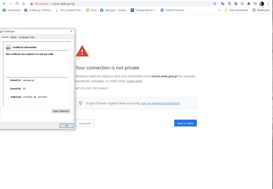Click the address bar URL mycar.aade.gov.gr
Viewport: 273px width, 189px height.
click(x=64, y=4)
